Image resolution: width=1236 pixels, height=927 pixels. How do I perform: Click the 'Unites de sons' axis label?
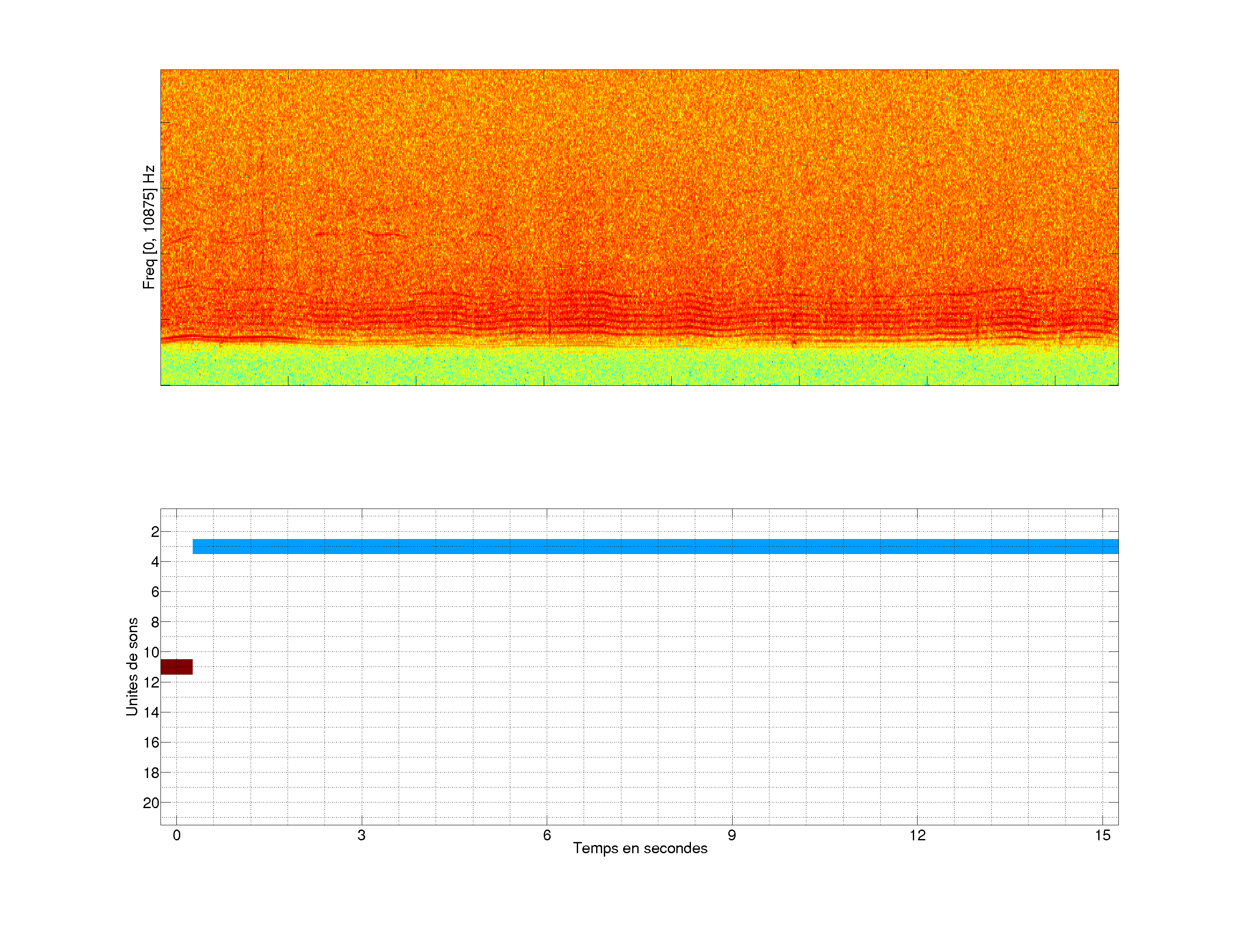click(x=133, y=666)
